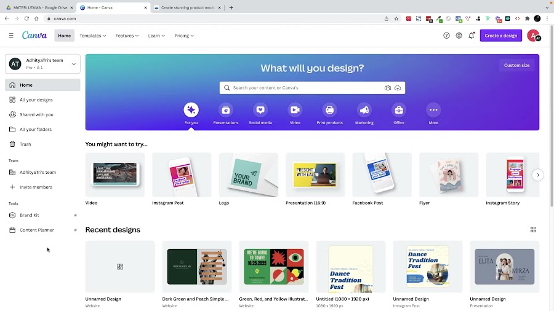Choose the Instagram Post thumbnail
This screenshot has height=311, width=554.
click(x=182, y=175)
